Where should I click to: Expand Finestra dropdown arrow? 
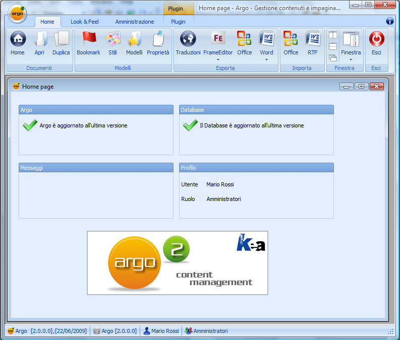click(x=351, y=60)
